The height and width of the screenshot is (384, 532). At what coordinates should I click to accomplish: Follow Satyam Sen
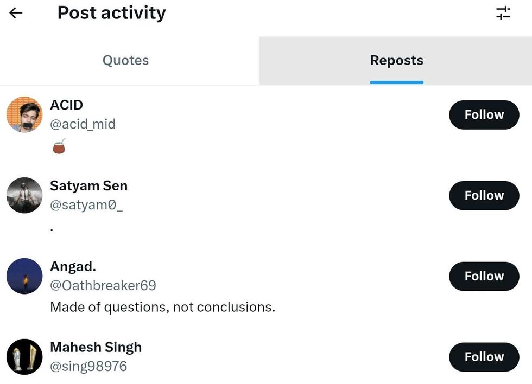click(484, 195)
